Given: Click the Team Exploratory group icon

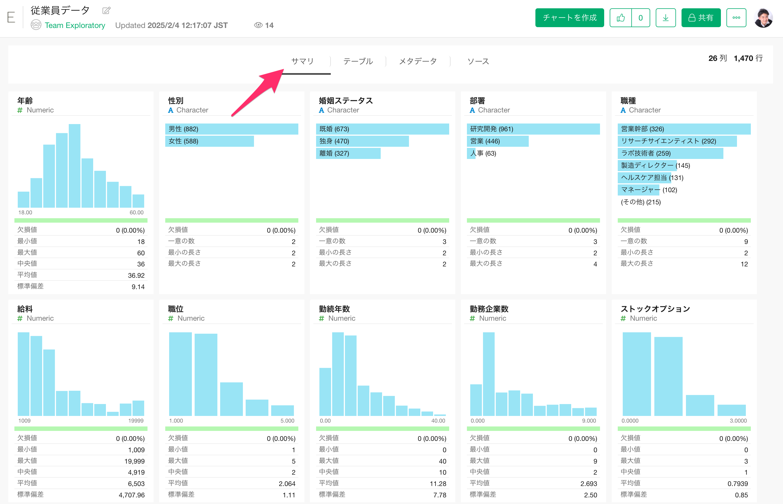Looking at the screenshot, I should click(x=36, y=25).
